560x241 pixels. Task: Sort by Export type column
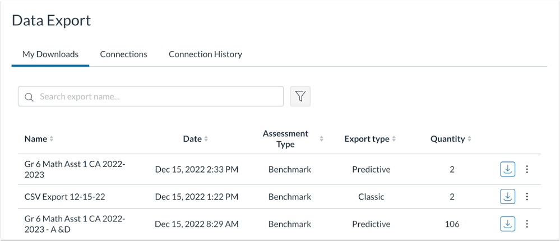point(370,139)
